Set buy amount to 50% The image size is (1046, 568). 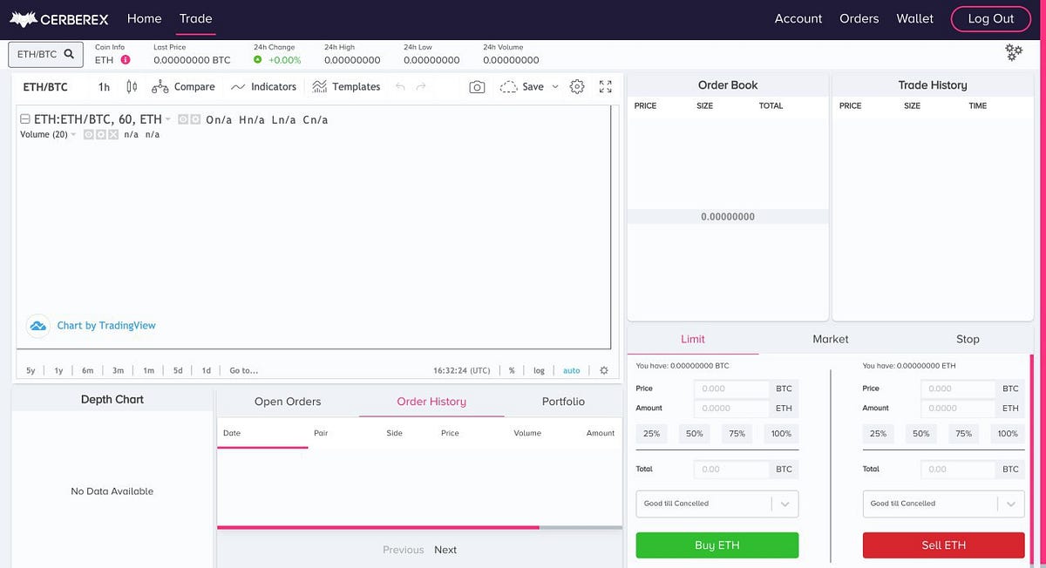pyautogui.click(x=695, y=433)
